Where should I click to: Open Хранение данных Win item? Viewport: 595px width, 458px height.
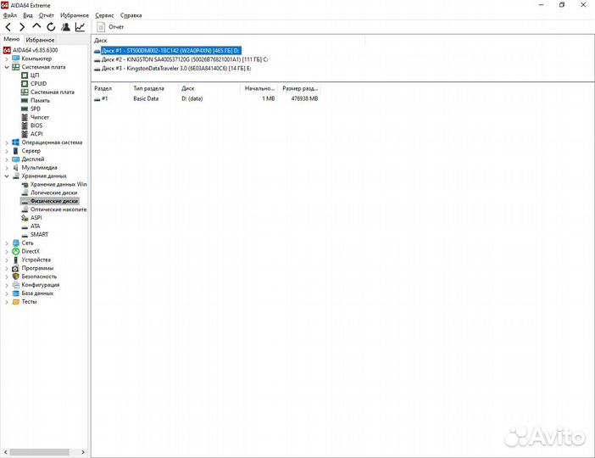pyautogui.click(x=58, y=184)
